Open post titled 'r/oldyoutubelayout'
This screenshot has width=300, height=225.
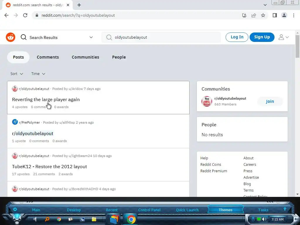click(x=33, y=133)
